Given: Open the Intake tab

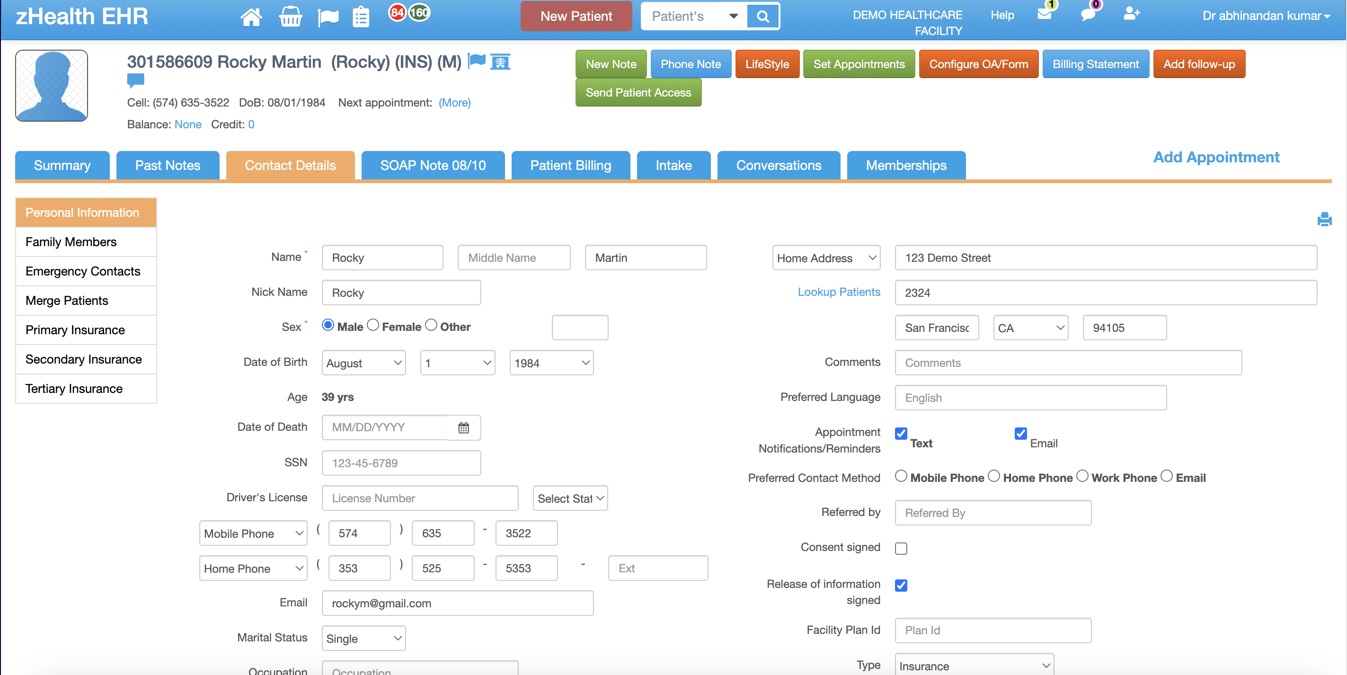Looking at the screenshot, I should (673, 165).
